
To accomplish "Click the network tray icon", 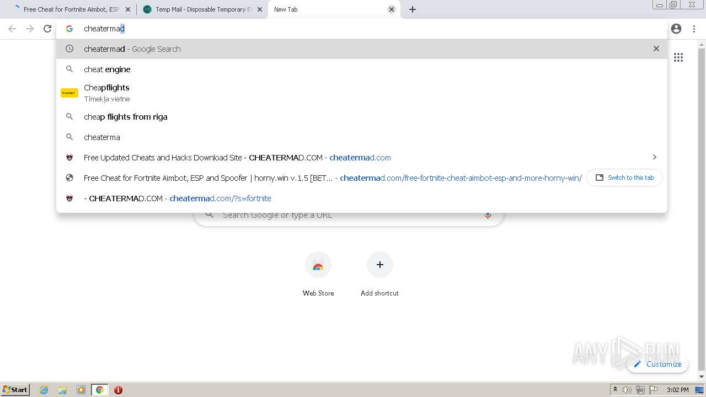I will [x=640, y=390].
